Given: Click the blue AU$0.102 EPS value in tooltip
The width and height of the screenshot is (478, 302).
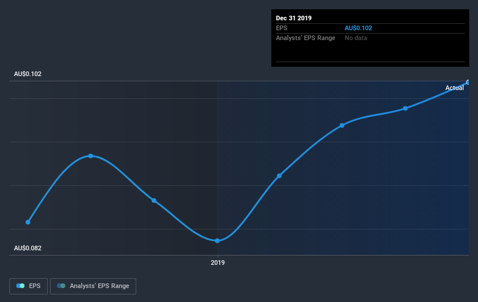Looking at the screenshot, I should (x=358, y=28).
